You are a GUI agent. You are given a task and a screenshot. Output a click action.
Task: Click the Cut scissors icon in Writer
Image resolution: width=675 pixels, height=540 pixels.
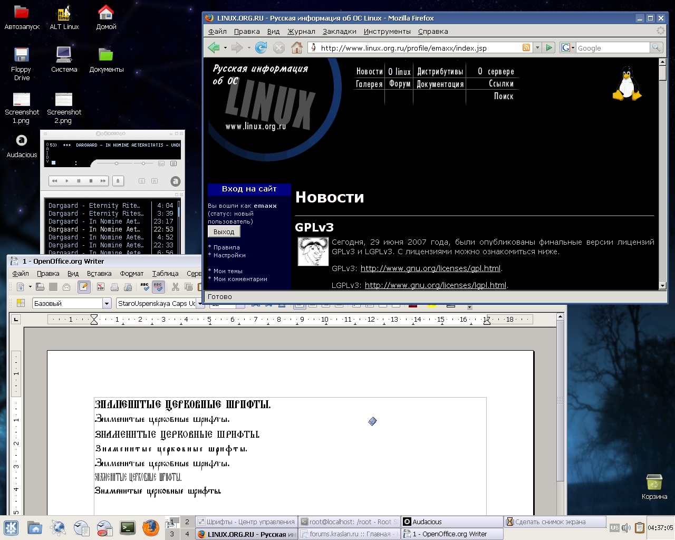175,287
